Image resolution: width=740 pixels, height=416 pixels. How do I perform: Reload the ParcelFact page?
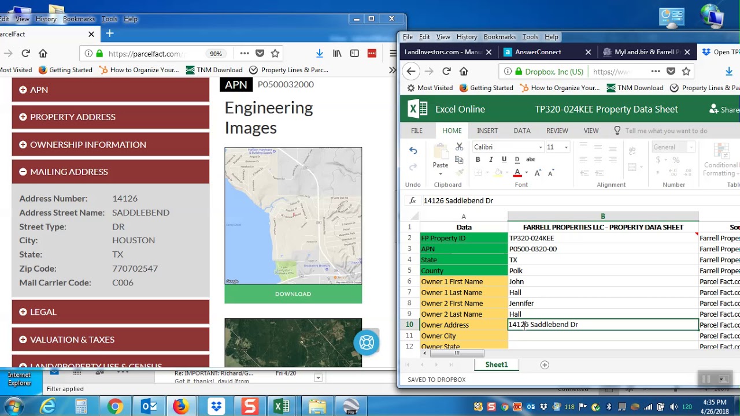coord(25,53)
